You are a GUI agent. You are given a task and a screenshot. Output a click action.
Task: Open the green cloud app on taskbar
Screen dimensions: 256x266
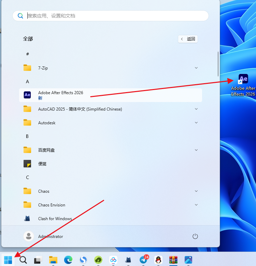pyautogui.click(x=98, y=260)
